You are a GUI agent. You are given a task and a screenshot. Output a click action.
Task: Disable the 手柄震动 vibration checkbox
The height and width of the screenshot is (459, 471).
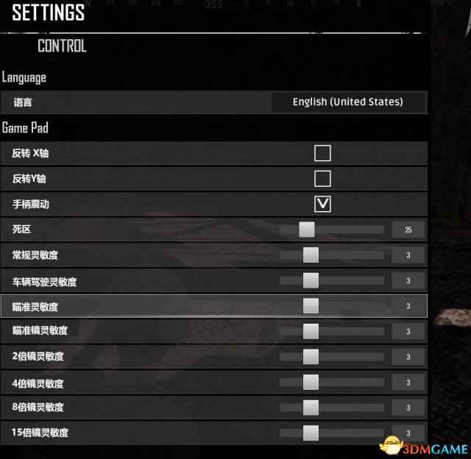pyautogui.click(x=322, y=204)
